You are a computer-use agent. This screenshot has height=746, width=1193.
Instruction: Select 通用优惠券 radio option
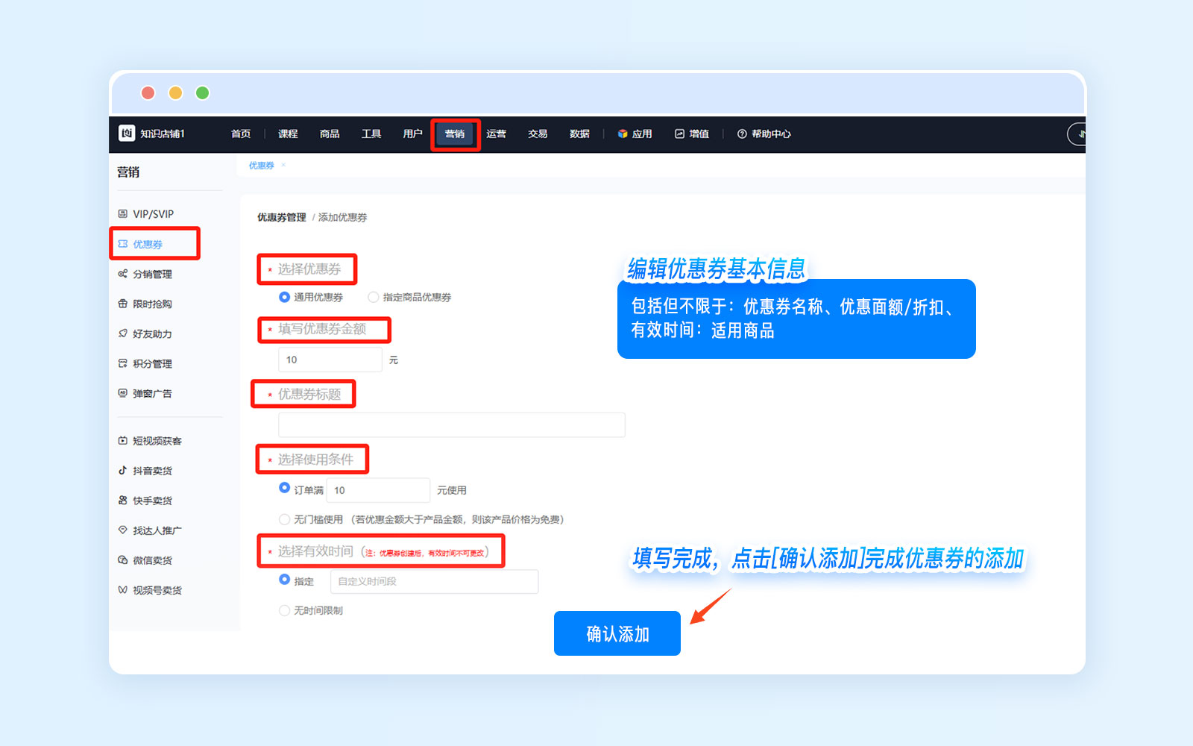pyautogui.click(x=284, y=297)
